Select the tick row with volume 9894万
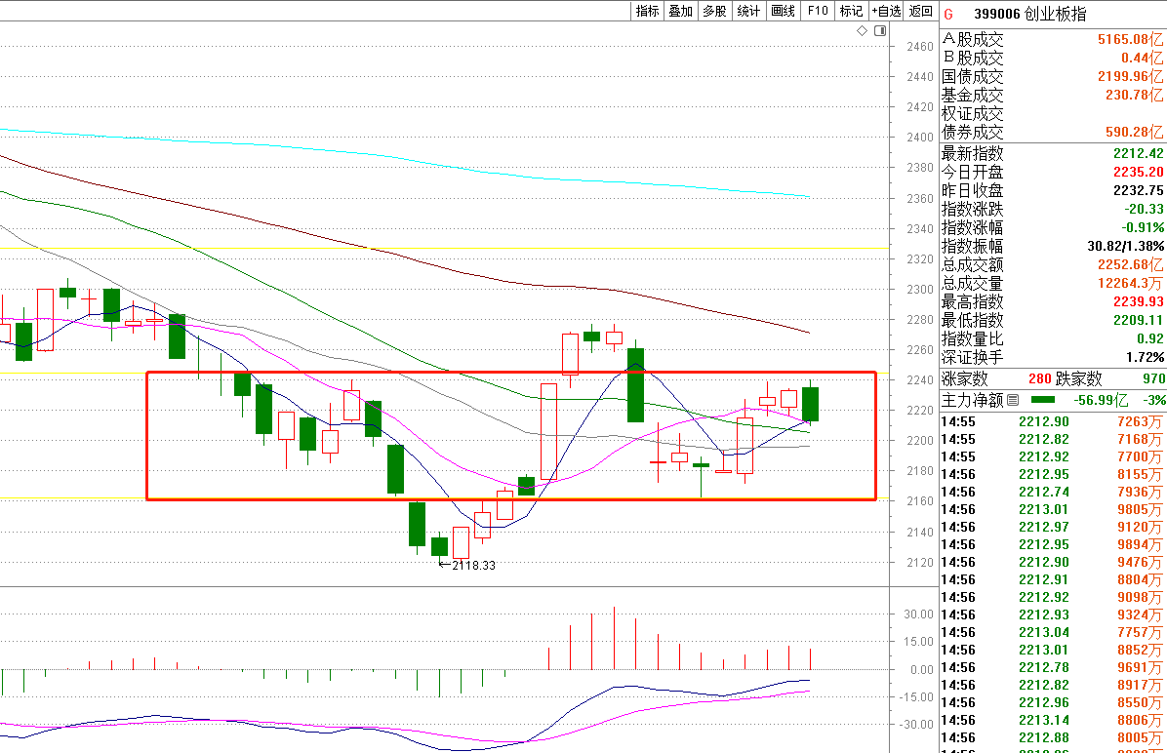The height and width of the screenshot is (753, 1167). tap(1053, 544)
